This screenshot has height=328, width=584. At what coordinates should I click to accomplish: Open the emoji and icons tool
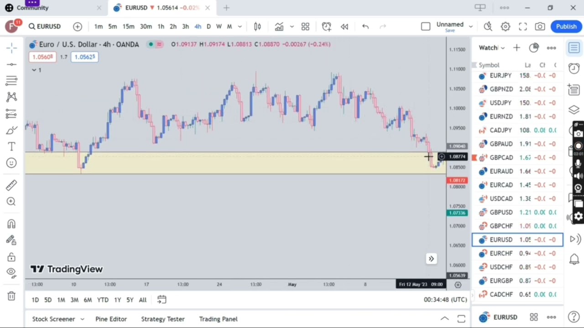tap(12, 163)
